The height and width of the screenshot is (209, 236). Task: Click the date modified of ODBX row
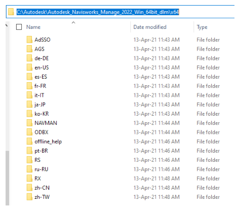pos(156,132)
